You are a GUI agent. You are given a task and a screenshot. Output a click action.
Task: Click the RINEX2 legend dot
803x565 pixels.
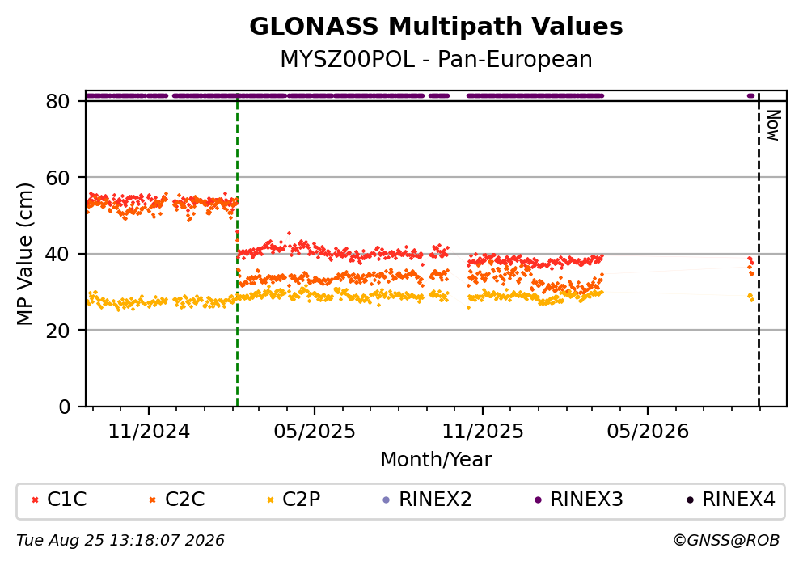(387, 500)
